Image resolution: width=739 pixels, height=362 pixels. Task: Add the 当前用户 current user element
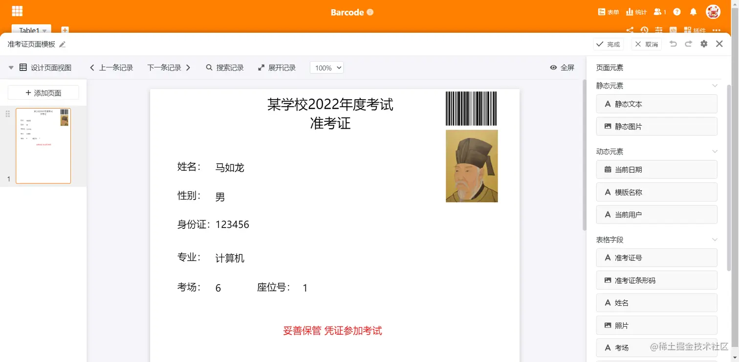pos(656,214)
